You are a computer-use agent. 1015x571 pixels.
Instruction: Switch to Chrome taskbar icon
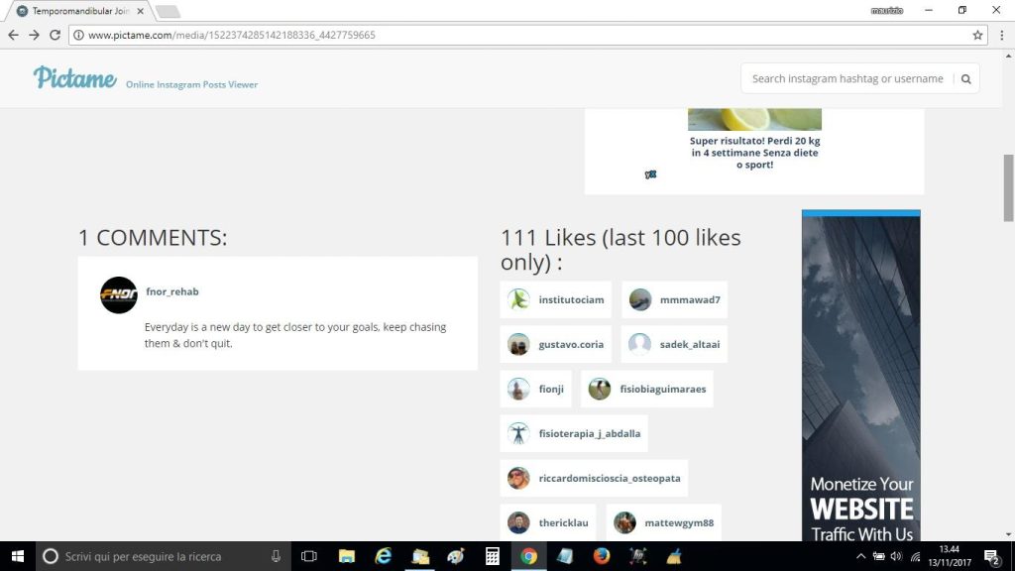[x=529, y=556]
